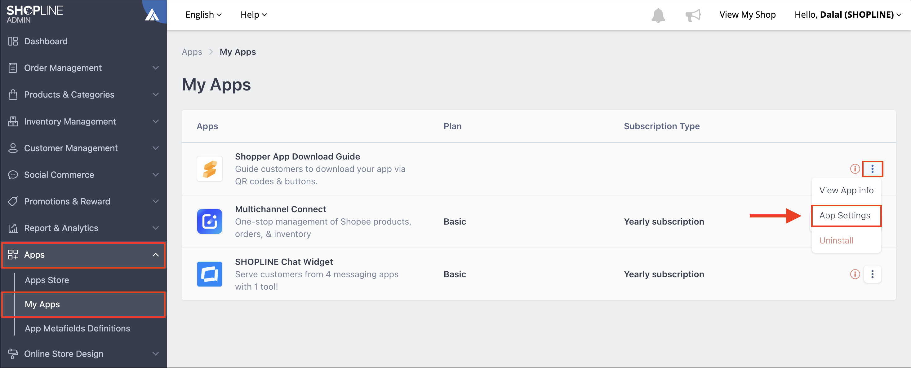Click the Inventory Management icon
911x368 pixels.
point(13,121)
